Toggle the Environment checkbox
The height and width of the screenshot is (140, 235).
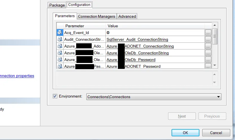click(x=55, y=96)
